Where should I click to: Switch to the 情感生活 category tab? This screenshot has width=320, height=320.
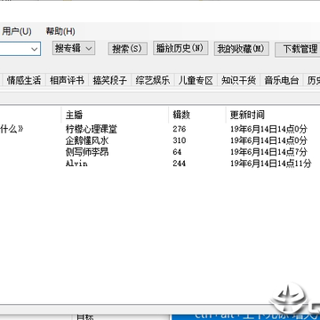coord(24,80)
